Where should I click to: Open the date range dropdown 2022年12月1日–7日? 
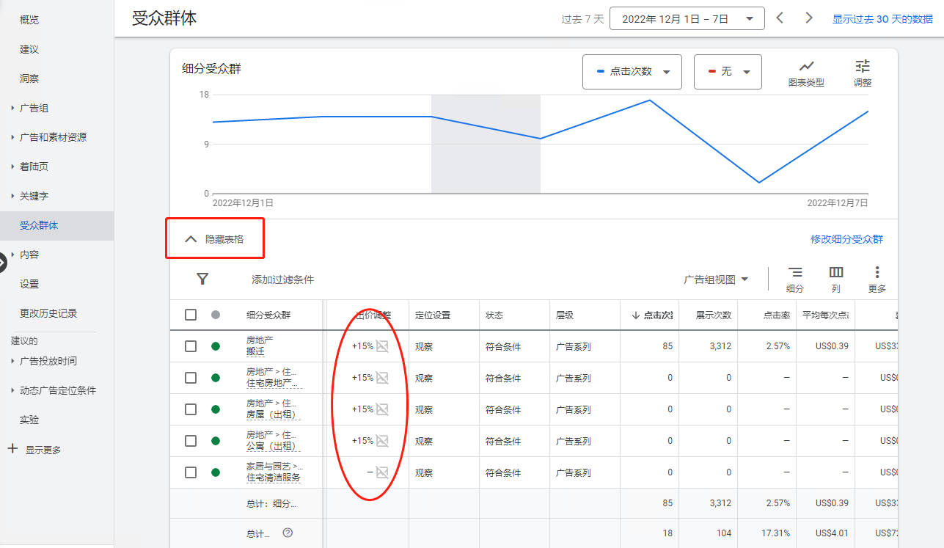coord(687,19)
